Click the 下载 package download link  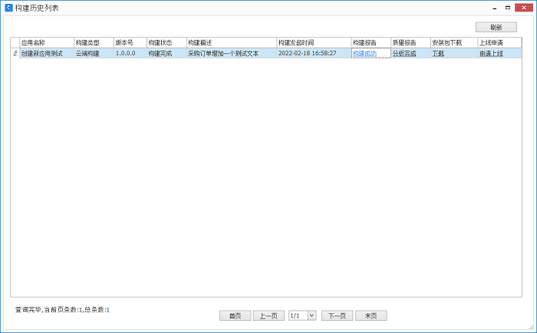[438, 54]
